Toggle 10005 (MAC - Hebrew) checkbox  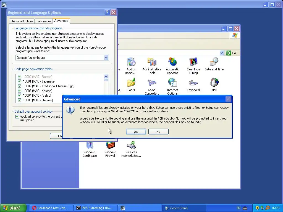click(x=20, y=100)
